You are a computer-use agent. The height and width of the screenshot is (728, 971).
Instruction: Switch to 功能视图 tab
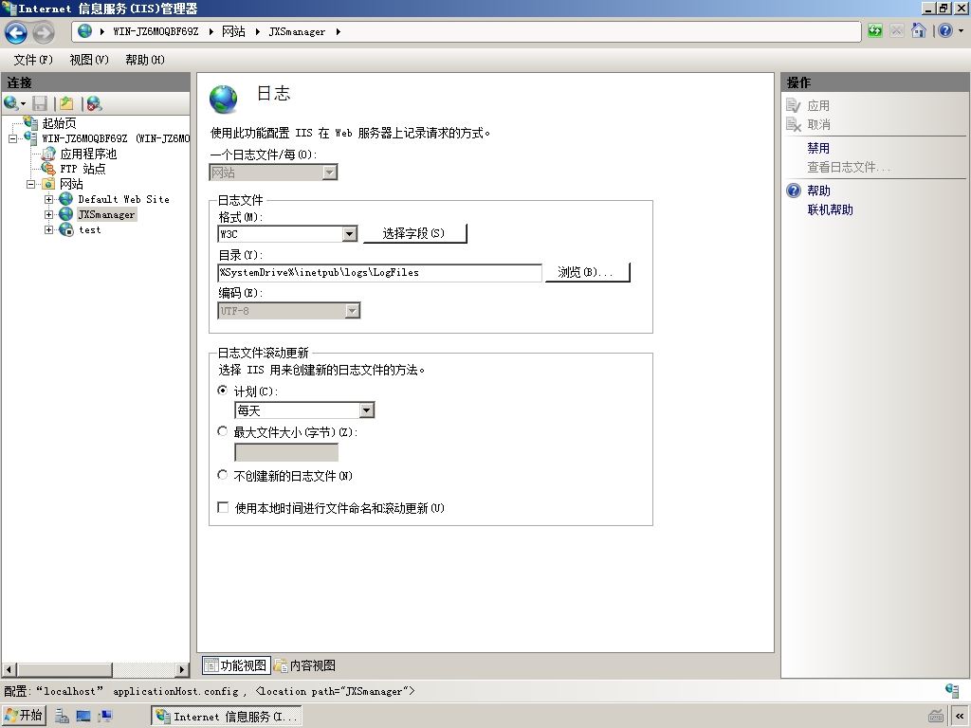pyautogui.click(x=236, y=665)
